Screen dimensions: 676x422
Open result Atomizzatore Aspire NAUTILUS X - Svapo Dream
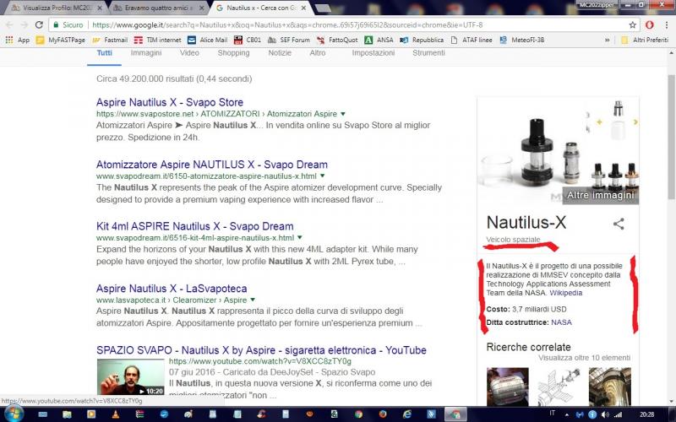coord(212,165)
